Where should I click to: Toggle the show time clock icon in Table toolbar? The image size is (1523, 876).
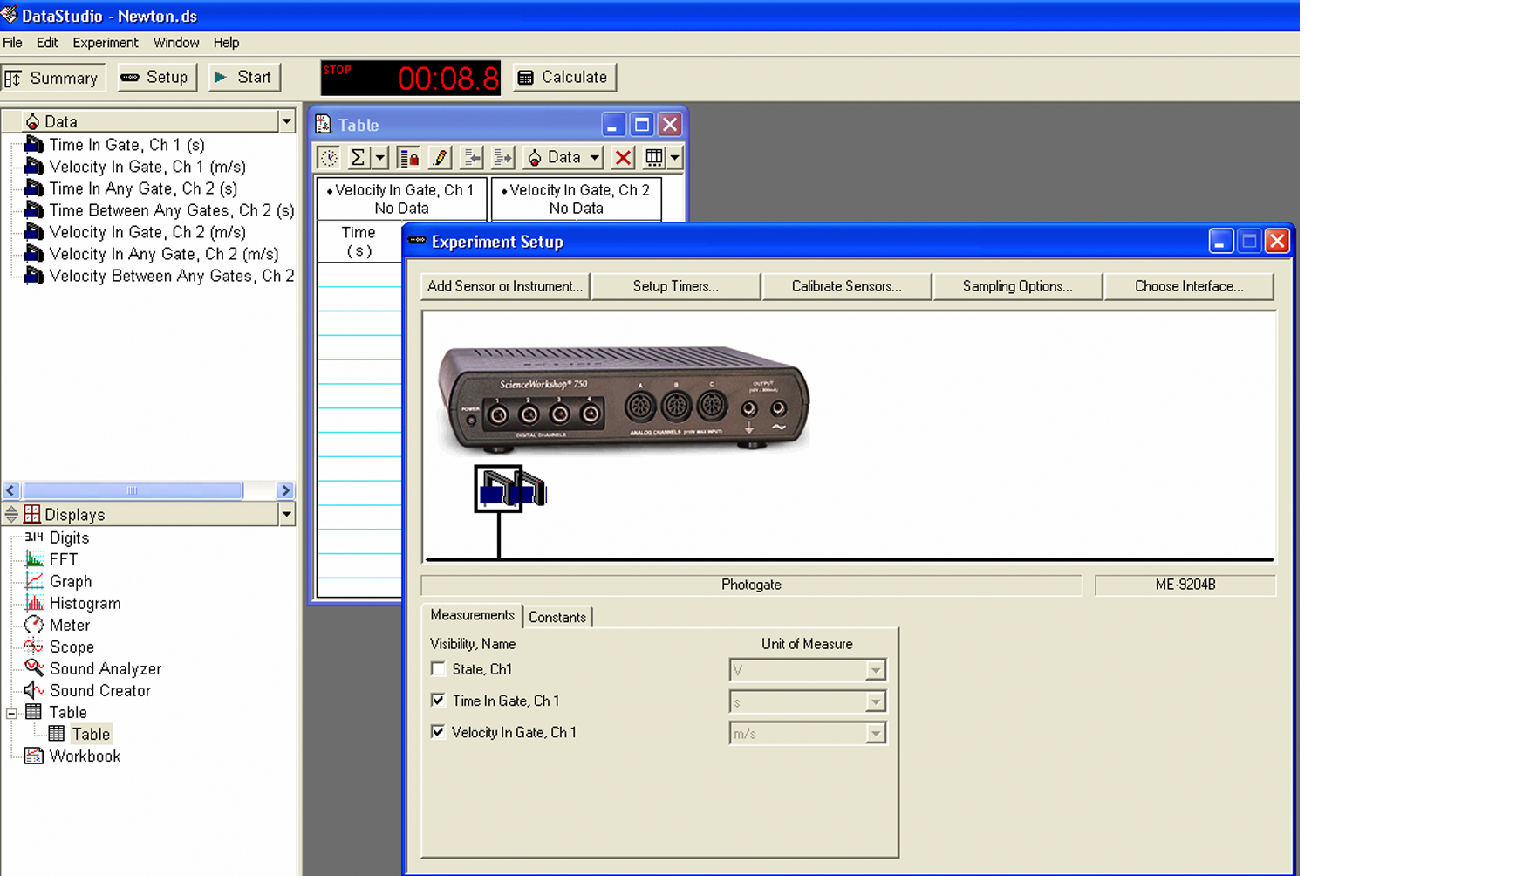point(329,158)
